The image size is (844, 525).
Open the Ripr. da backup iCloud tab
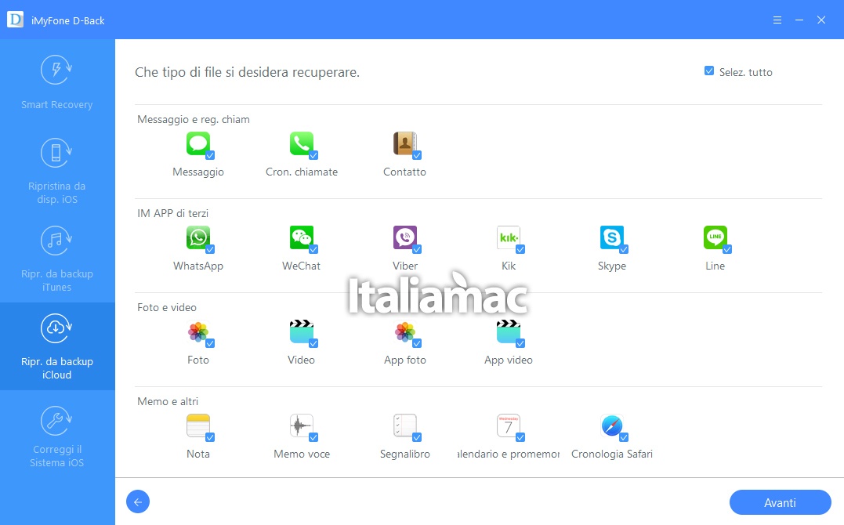57,346
